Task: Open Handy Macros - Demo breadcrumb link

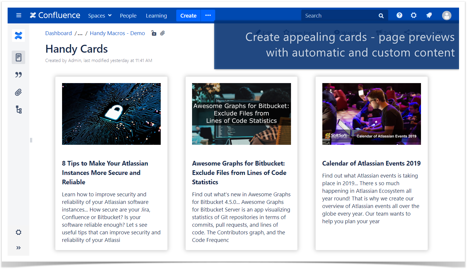Action: 117,33
